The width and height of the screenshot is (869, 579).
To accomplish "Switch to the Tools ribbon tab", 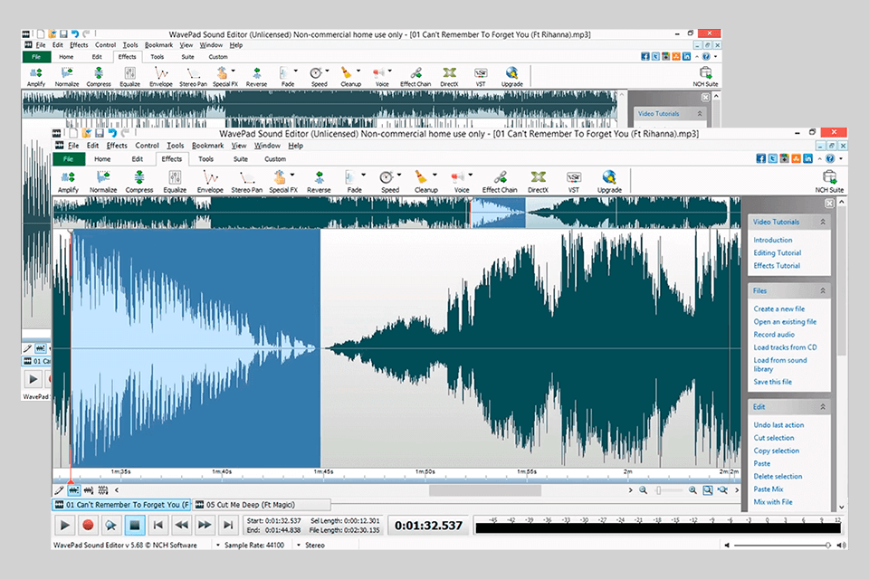I will pyautogui.click(x=206, y=158).
